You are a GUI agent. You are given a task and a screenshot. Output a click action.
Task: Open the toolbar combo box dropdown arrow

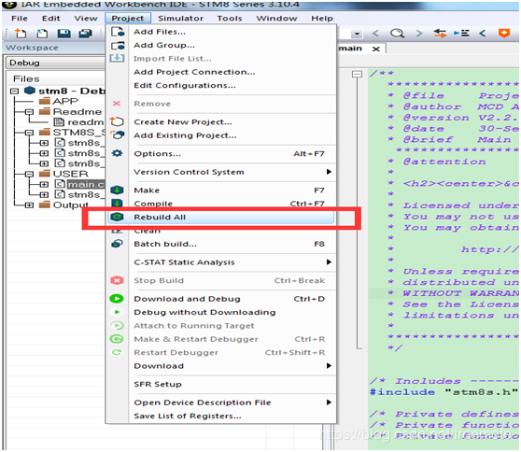pos(357,34)
